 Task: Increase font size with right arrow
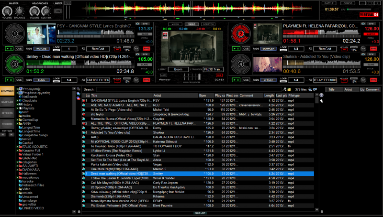(x=11, y=135)
